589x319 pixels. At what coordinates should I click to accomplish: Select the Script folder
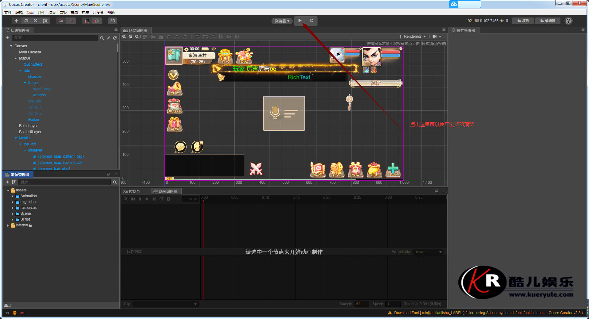(x=25, y=220)
